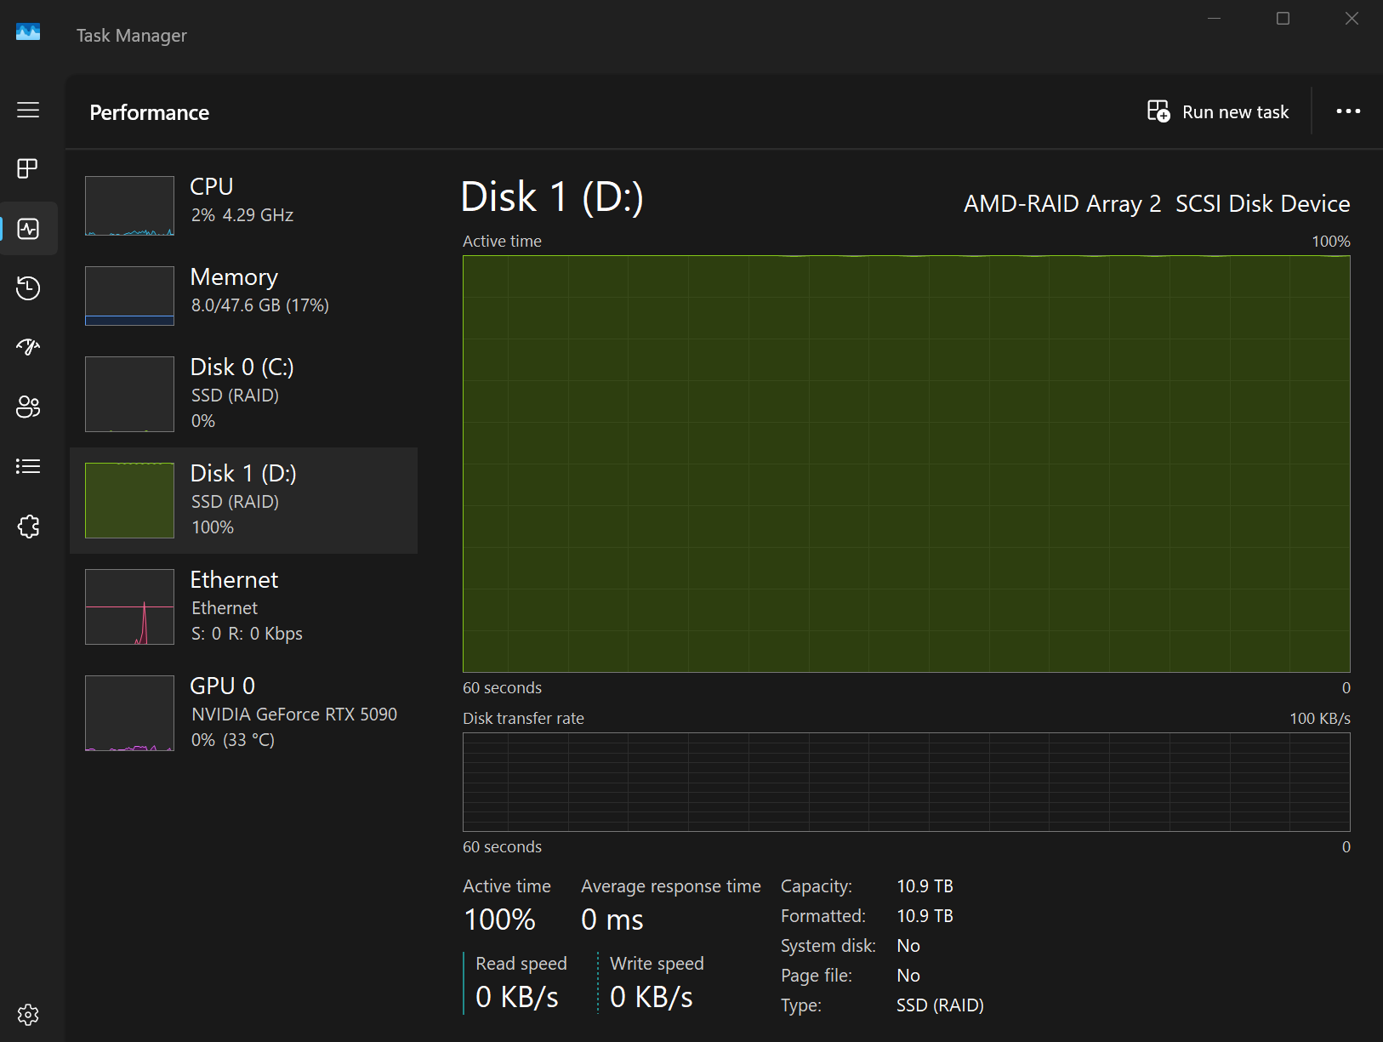Click the Disk 1 active time graph

click(x=907, y=464)
